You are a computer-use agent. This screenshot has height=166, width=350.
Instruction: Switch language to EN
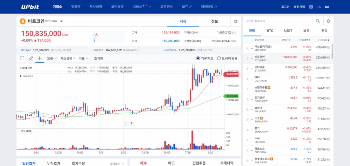pos(320,7)
